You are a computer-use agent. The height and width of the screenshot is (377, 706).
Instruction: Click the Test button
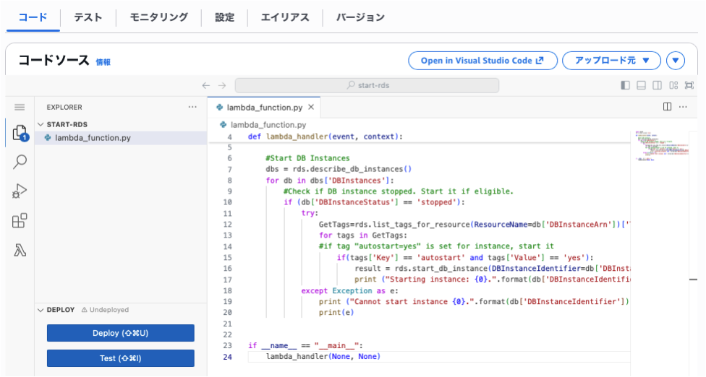click(121, 358)
